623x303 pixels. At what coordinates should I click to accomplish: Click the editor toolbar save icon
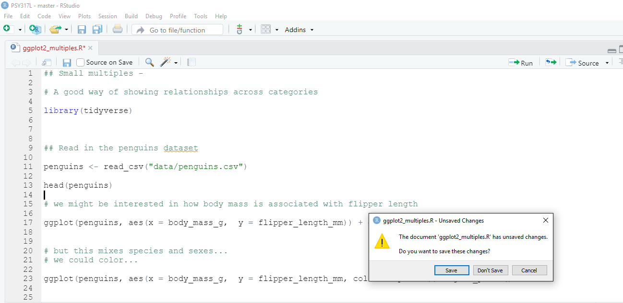click(x=67, y=62)
